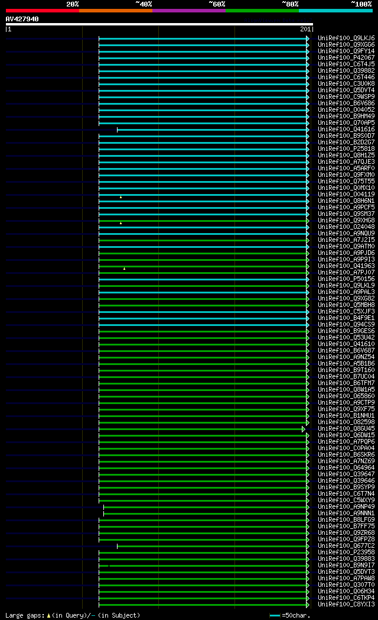Viewport: 378px width, 620px height.
Task: Open the UniRef100_Q8GU45 hit label
Action: click(346, 429)
